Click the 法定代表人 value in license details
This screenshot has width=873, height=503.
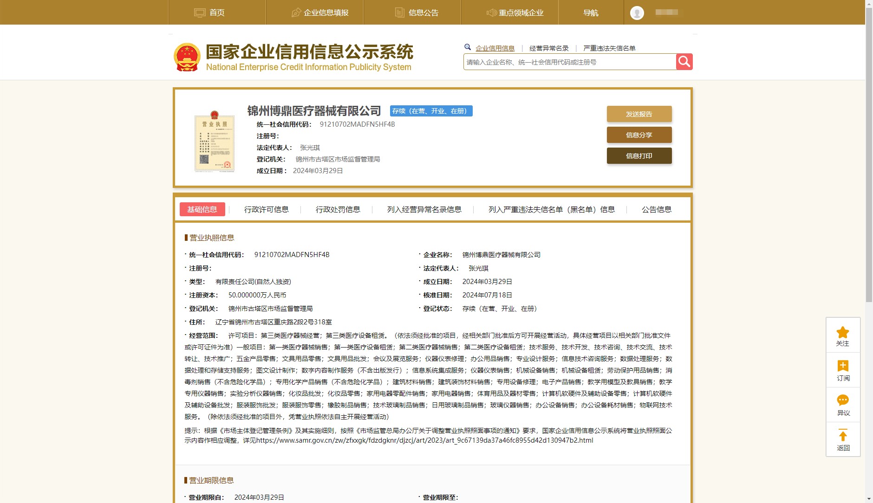coord(478,268)
